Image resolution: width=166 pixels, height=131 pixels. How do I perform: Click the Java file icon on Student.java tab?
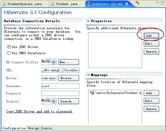coord(53,4)
